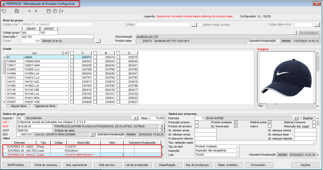Click the Peso field with 70,000
The height and width of the screenshot is (170, 323).
click(x=158, y=118)
